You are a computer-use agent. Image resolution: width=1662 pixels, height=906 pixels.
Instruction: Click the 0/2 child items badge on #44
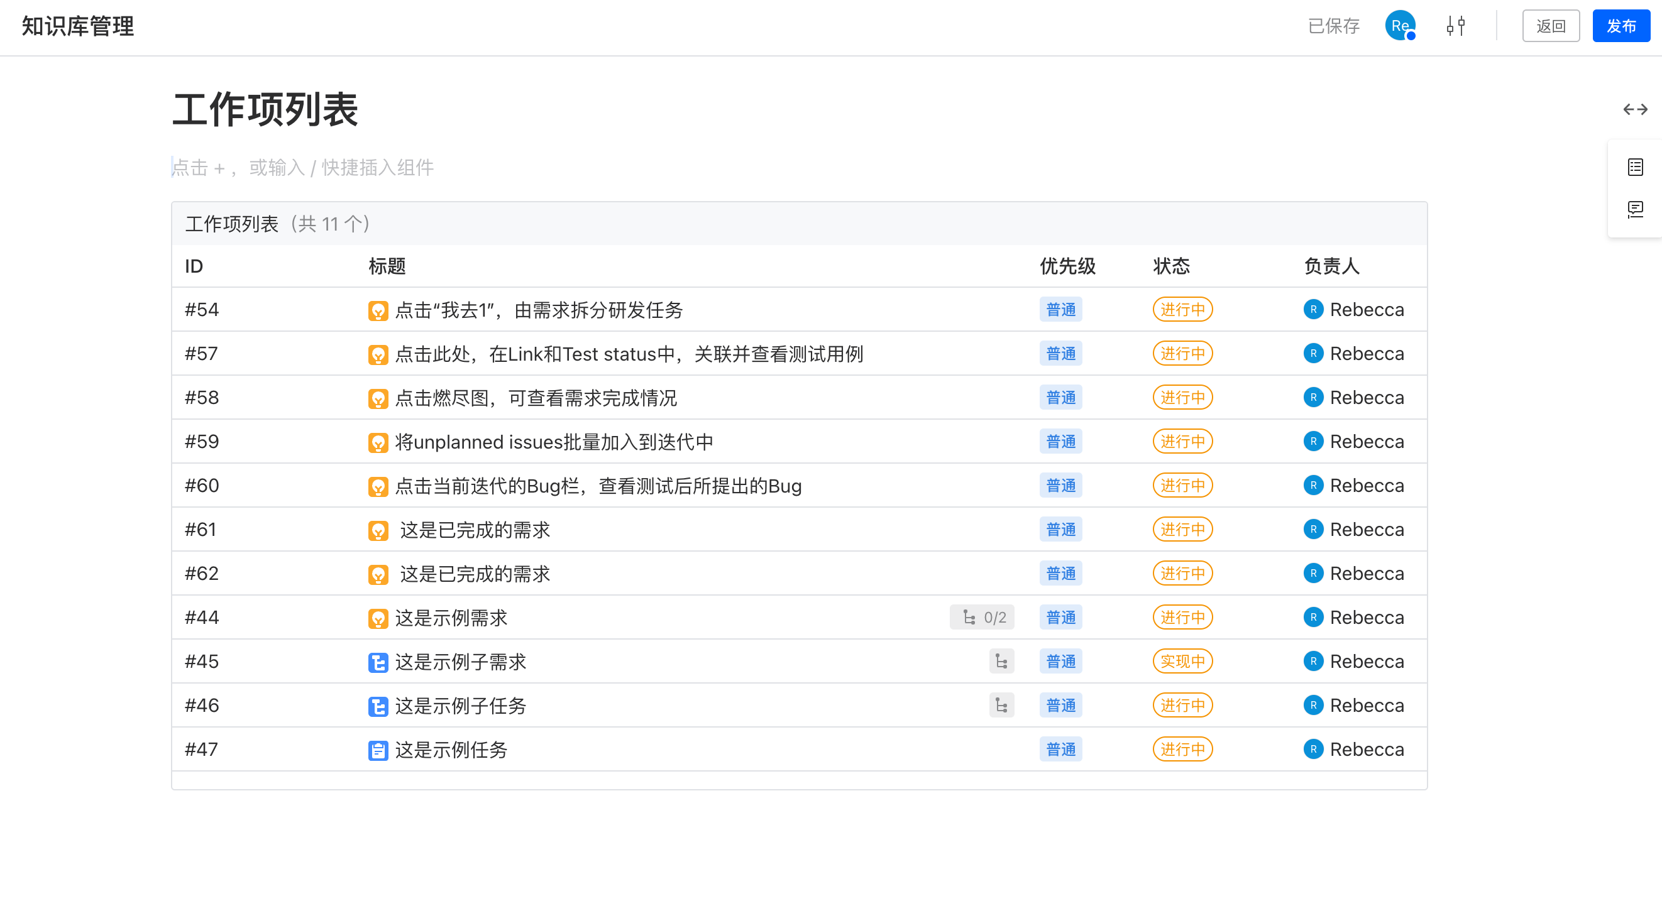coord(981,617)
